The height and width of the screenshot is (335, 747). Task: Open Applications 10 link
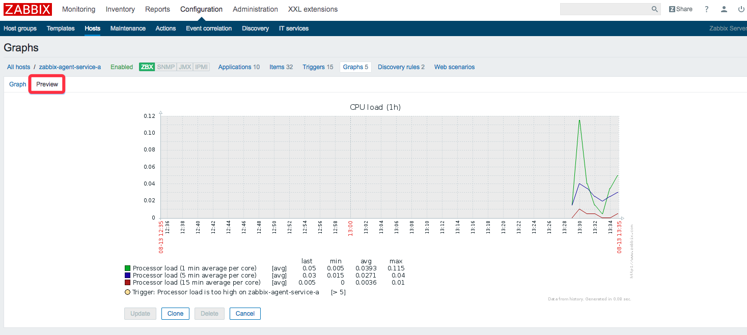click(239, 67)
